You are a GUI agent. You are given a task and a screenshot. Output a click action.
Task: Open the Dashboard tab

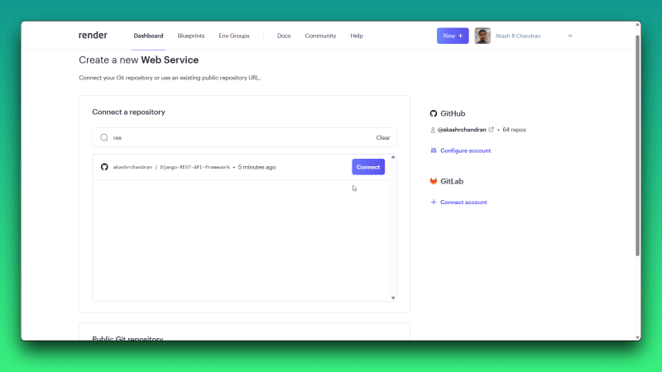click(148, 36)
